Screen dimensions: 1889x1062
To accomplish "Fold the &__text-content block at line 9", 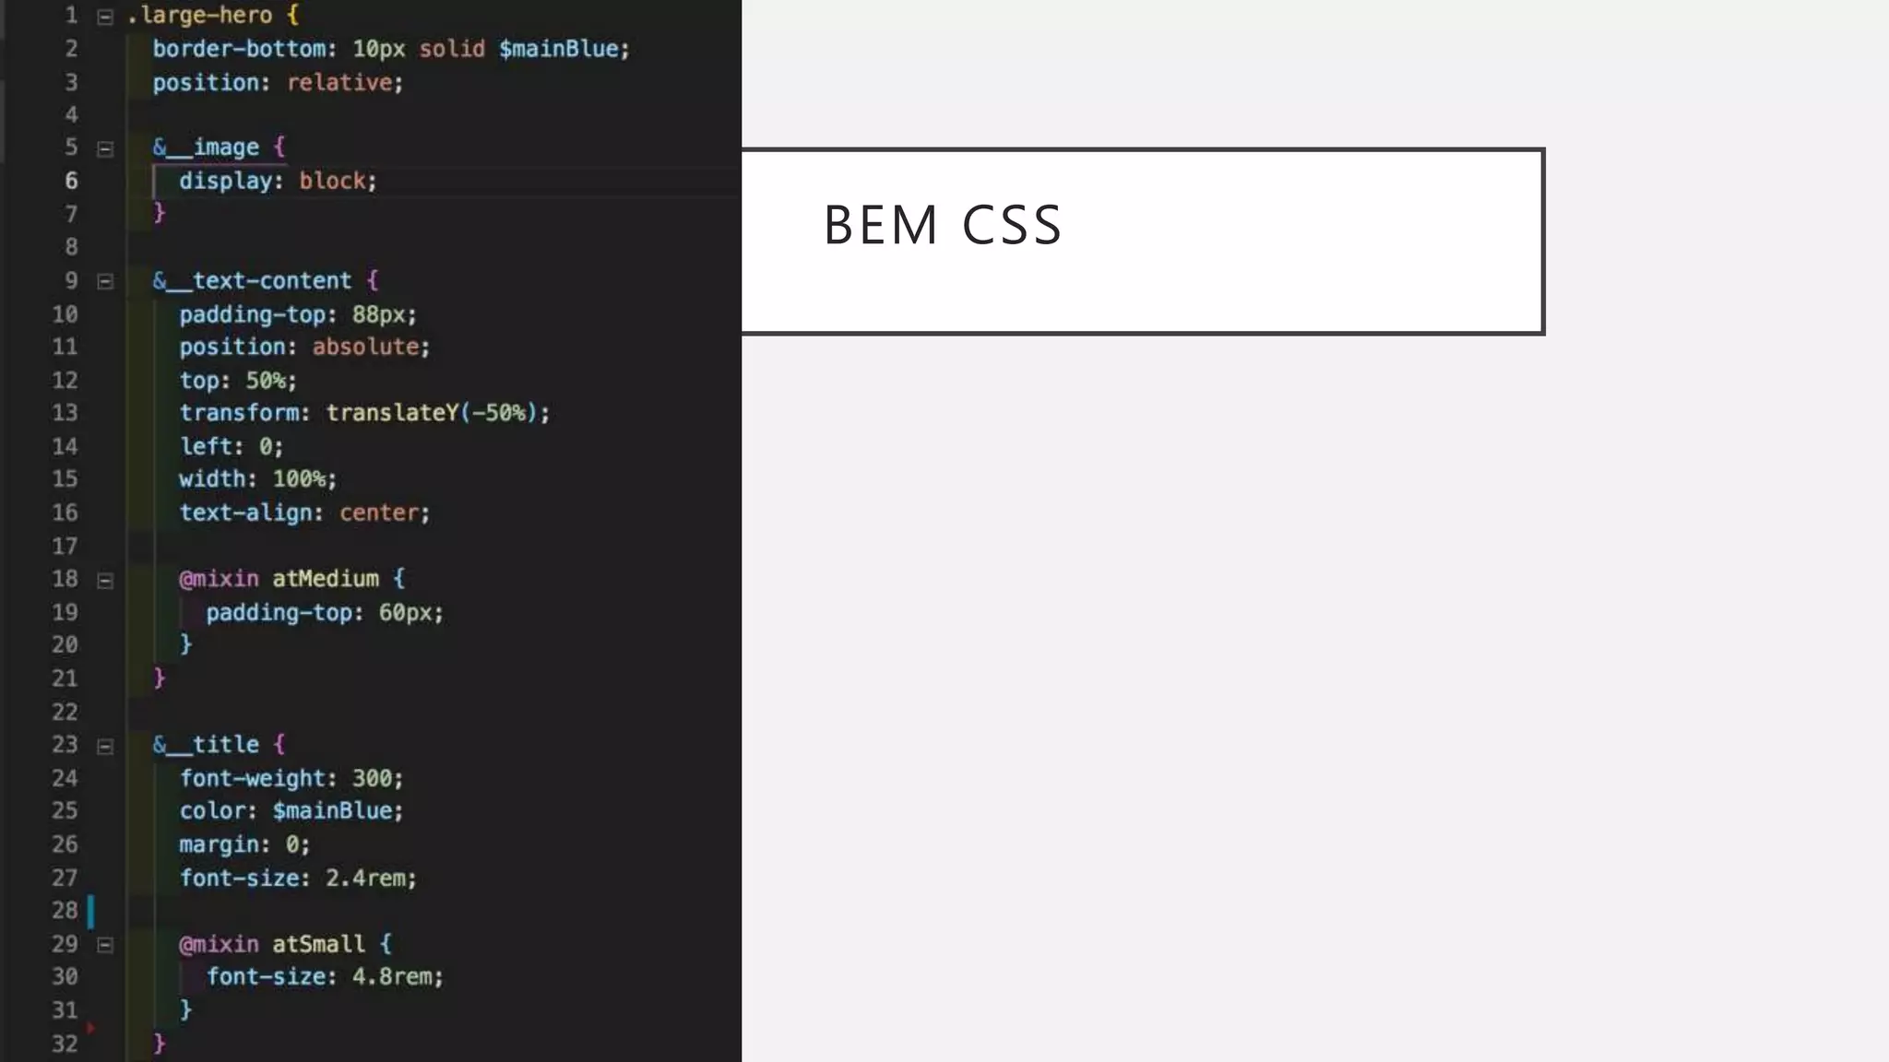I will pos(105,281).
